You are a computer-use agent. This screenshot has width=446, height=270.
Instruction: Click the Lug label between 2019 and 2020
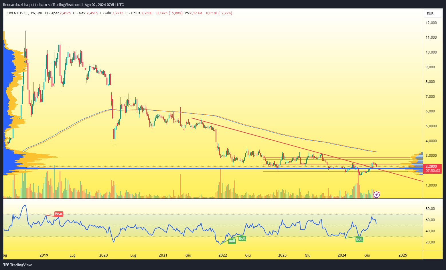72,255
